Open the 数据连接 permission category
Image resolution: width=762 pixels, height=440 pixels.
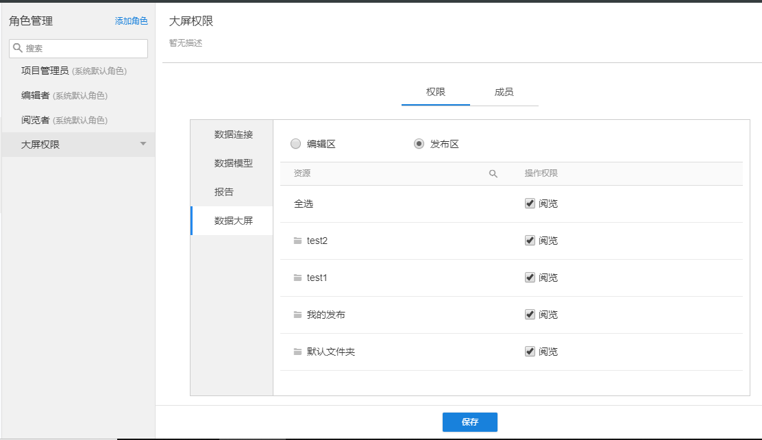pyautogui.click(x=234, y=134)
